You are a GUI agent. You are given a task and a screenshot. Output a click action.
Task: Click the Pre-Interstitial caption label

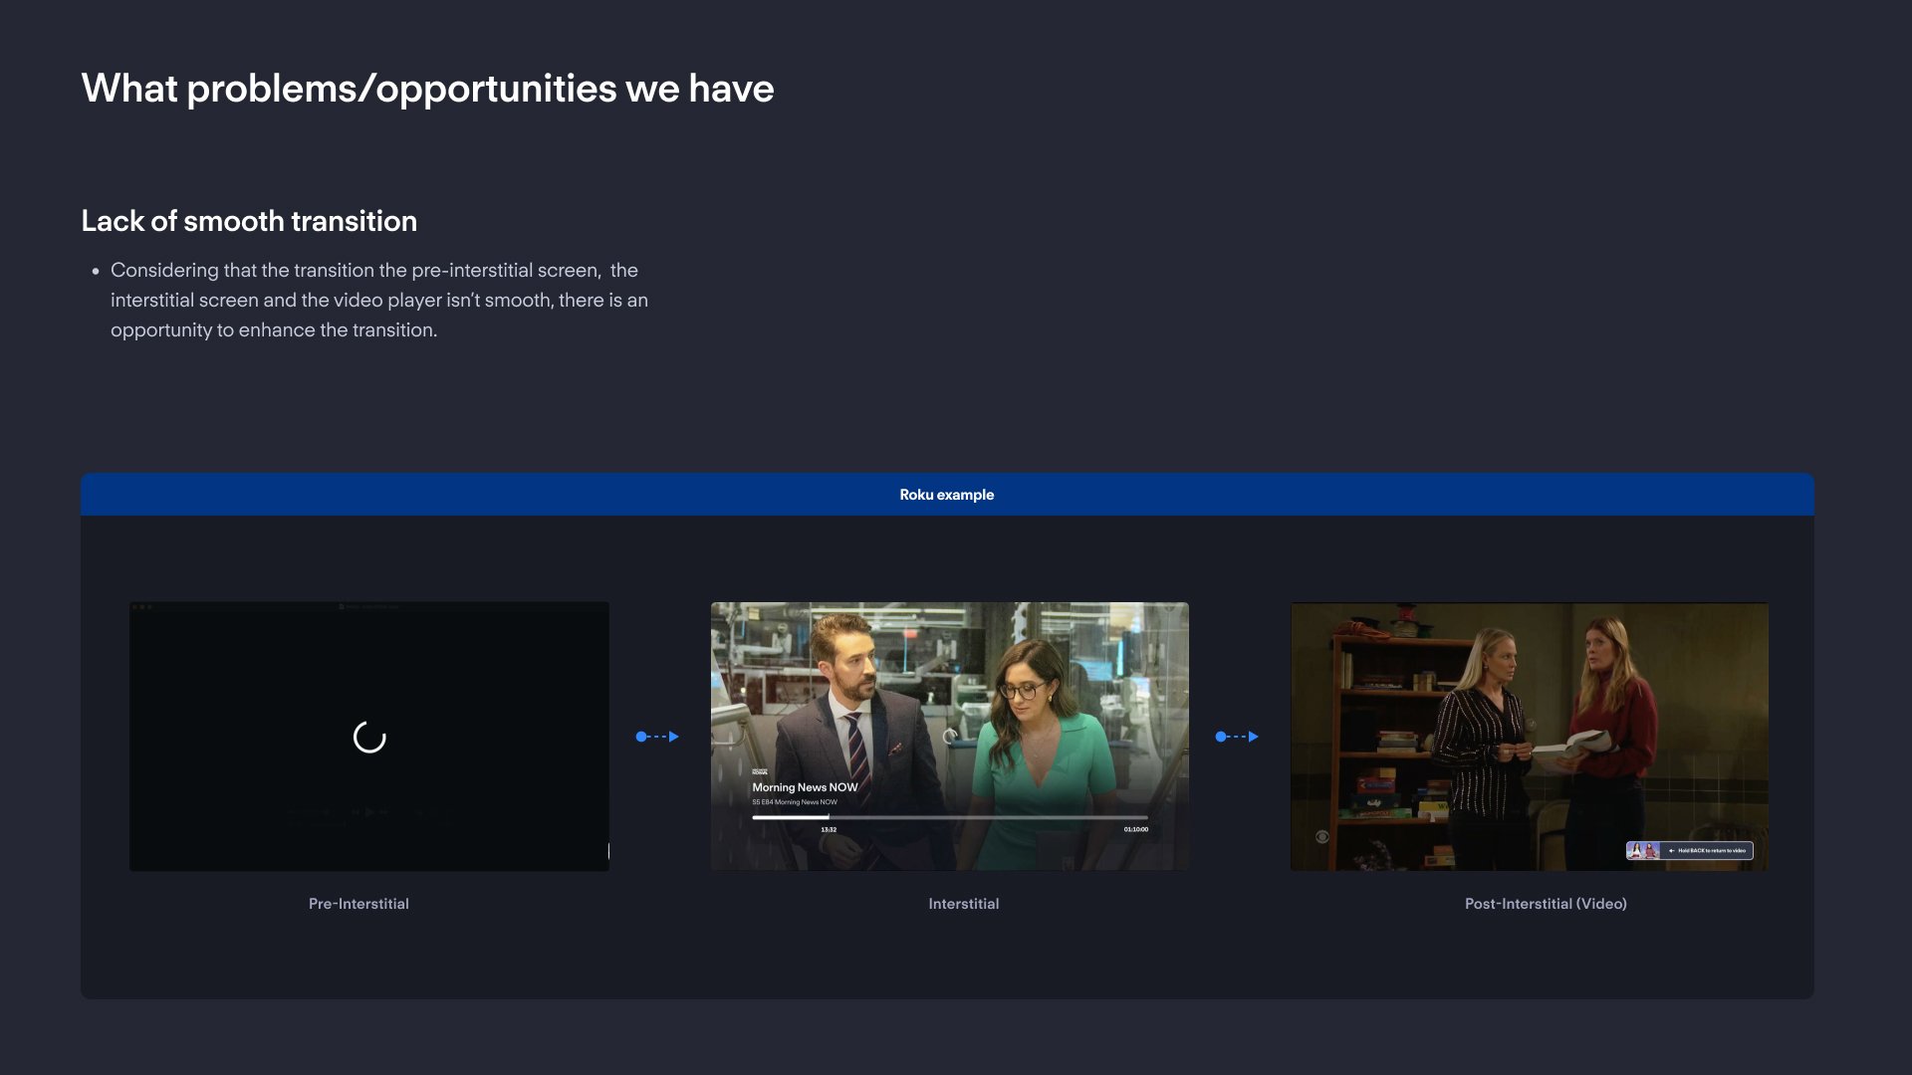(358, 904)
